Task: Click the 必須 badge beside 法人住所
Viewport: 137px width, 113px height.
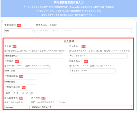Action: click(44, 98)
